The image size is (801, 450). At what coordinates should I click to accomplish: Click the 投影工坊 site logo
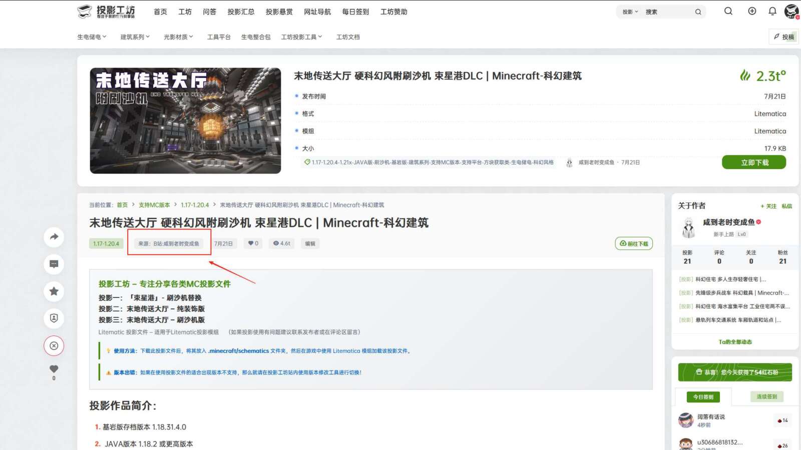pyautogui.click(x=106, y=11)
